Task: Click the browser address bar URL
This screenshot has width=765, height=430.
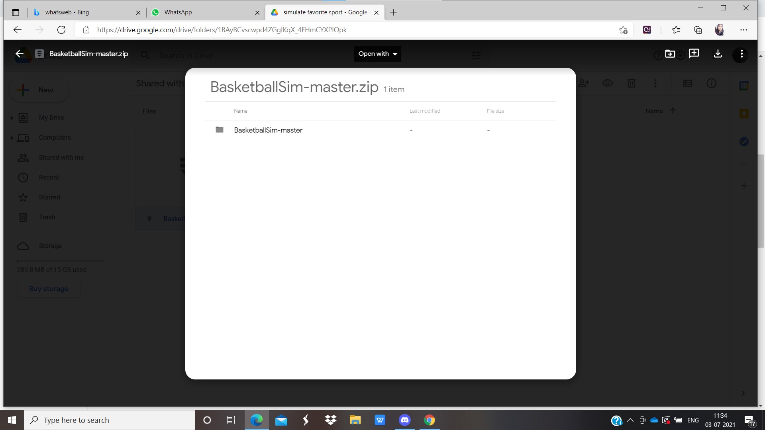Action: coord(222,30)
